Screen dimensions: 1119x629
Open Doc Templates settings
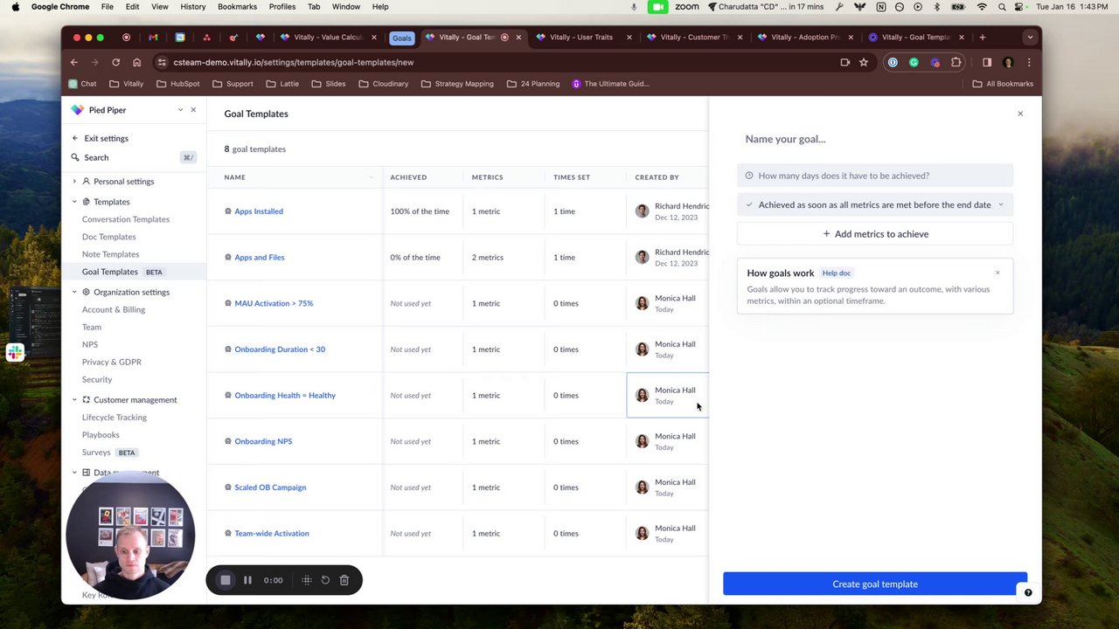coord(109,237)
